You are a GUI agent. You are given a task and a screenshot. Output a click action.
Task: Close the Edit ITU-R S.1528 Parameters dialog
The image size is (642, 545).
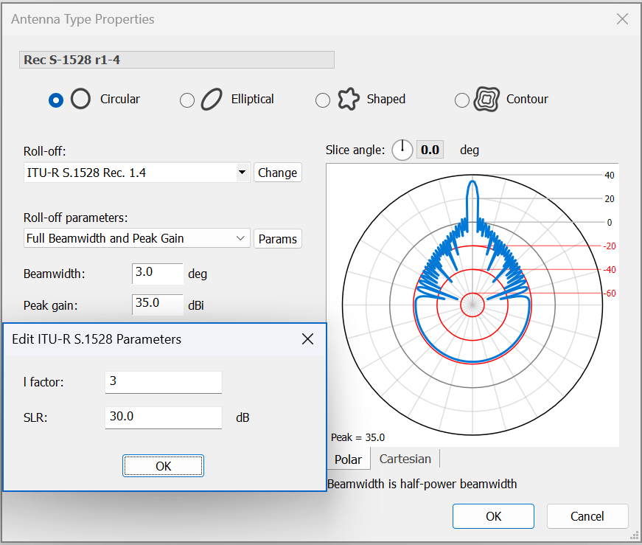[x=307, y=339]
